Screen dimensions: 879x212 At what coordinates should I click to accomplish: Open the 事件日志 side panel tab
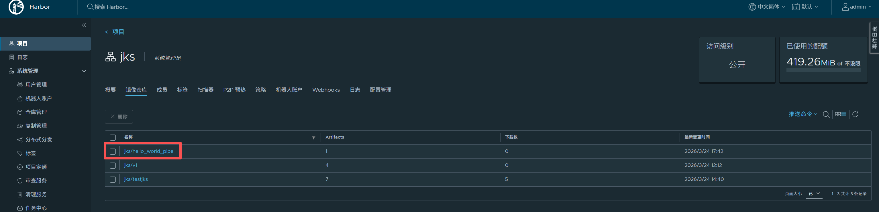click(874, 38)
